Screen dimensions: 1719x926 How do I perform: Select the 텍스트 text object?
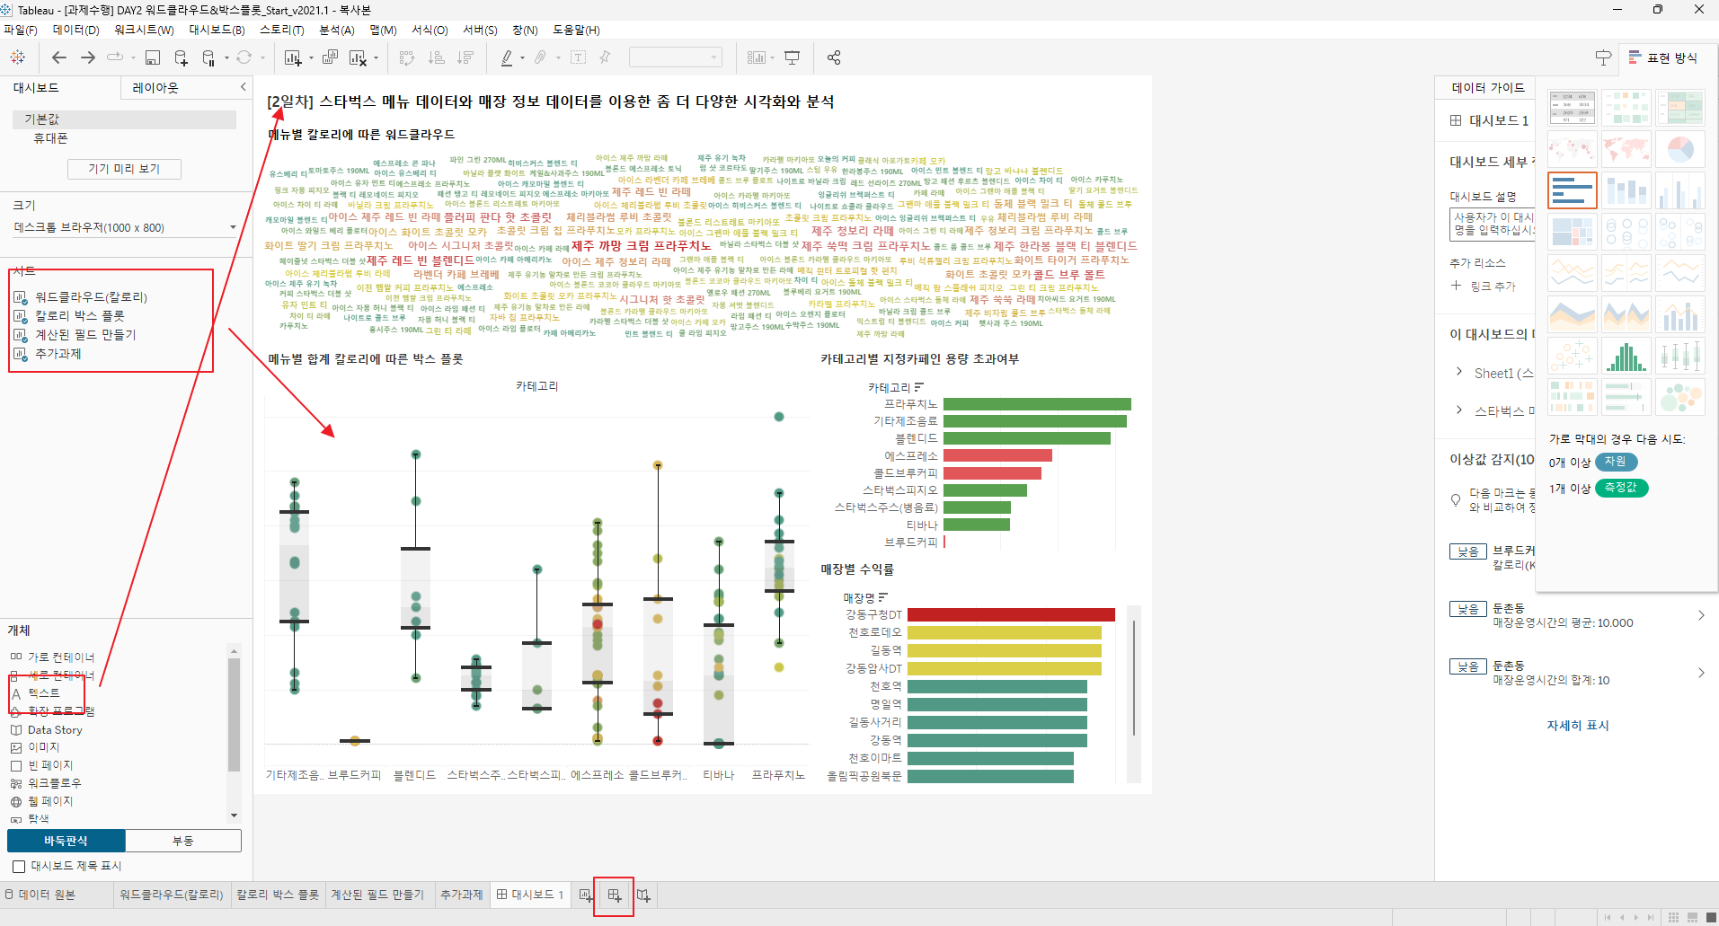tap(44, 693)
